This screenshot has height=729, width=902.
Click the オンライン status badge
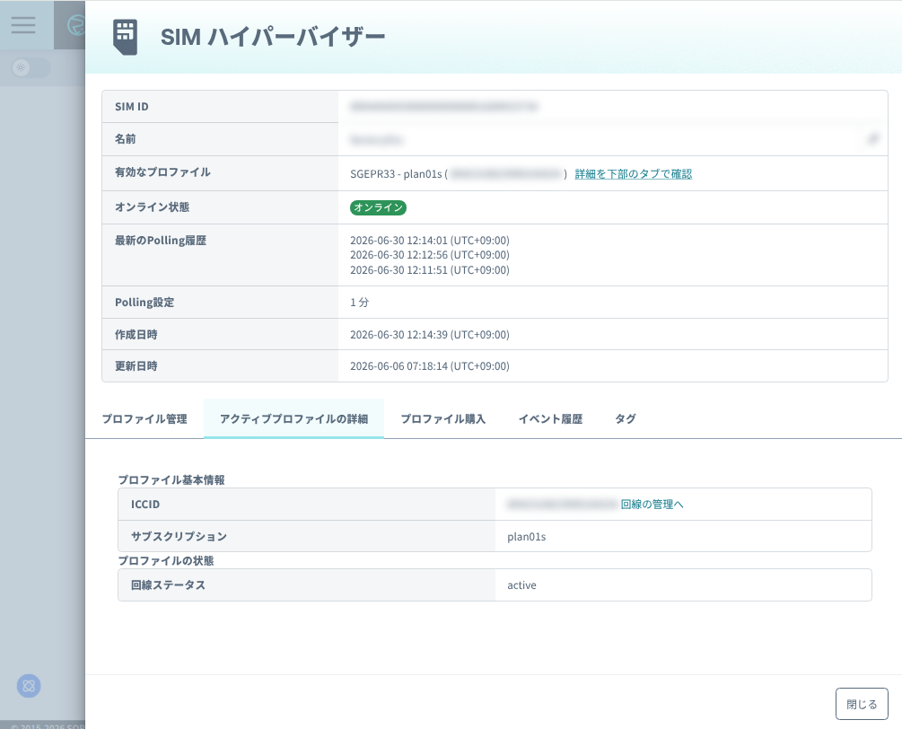tap(378, 207)
